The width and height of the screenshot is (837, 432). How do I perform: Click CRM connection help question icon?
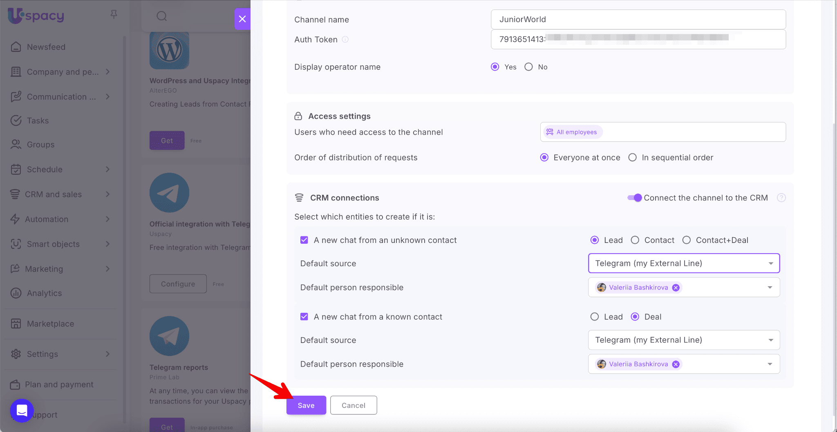coord(781,198)
